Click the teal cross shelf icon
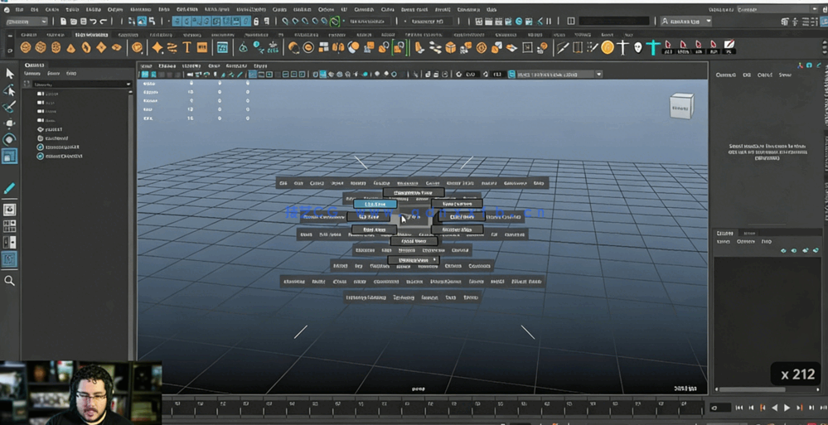828x425 pixels. (654, 47)
